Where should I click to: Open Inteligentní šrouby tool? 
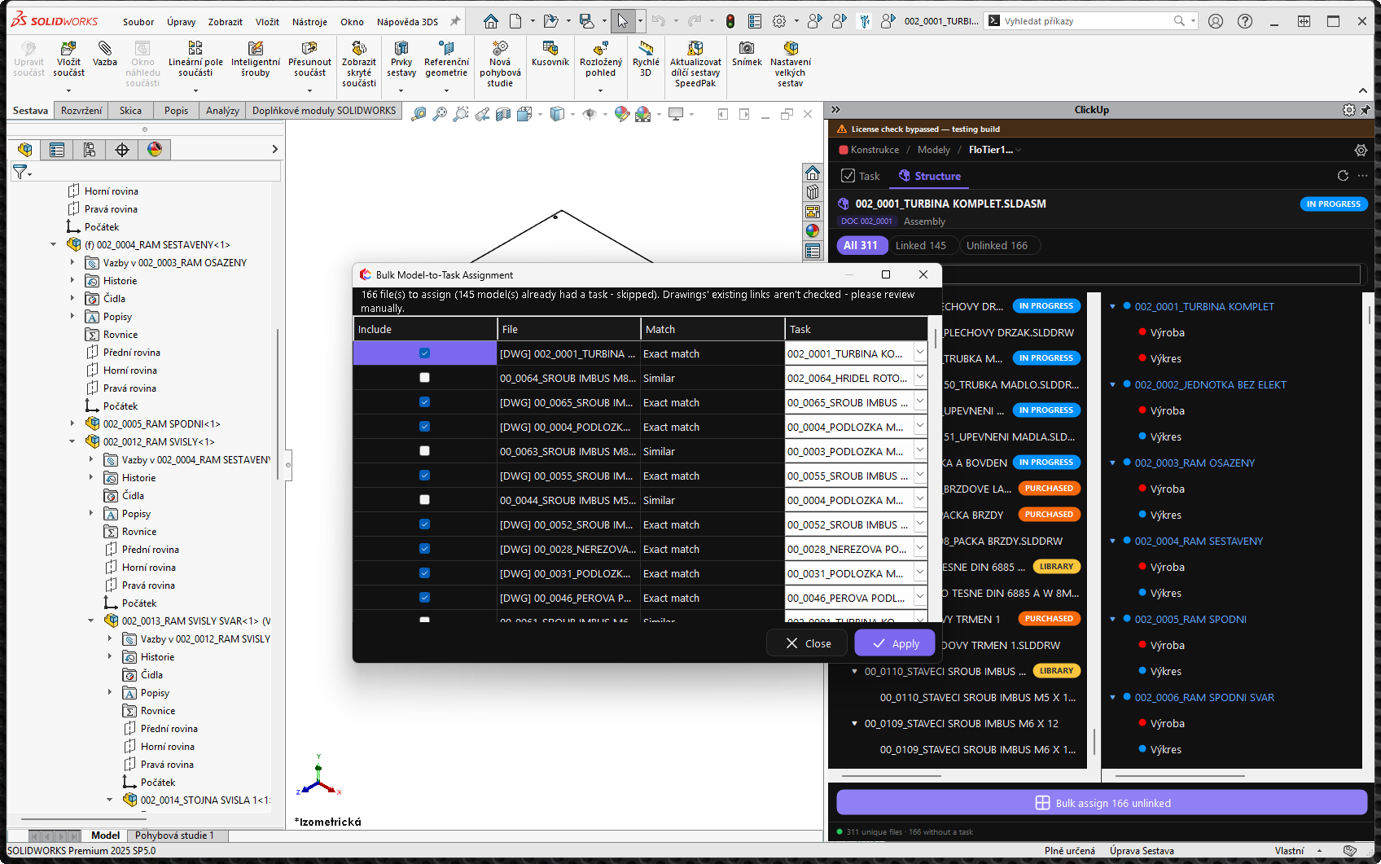tap(256, 59)
